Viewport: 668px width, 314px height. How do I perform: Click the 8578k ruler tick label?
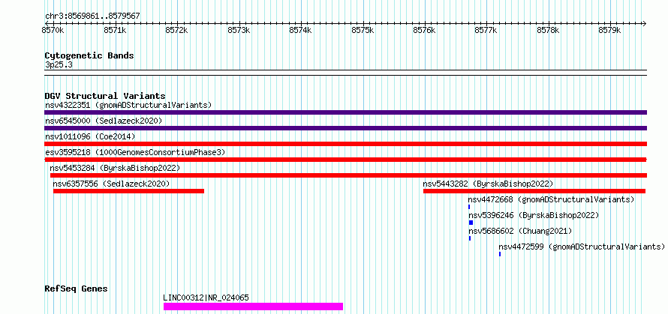[x=548, y=30]
